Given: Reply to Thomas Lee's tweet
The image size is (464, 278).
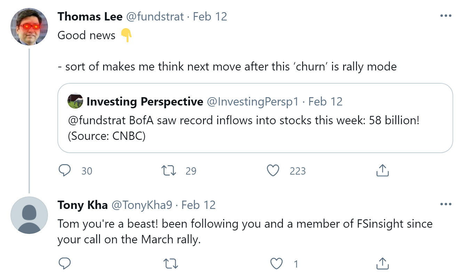Looking at the screenshot, I should (65, 170).
